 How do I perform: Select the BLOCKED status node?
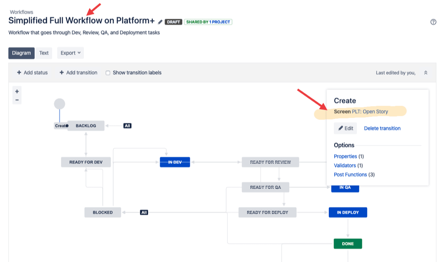click(103, 212)
